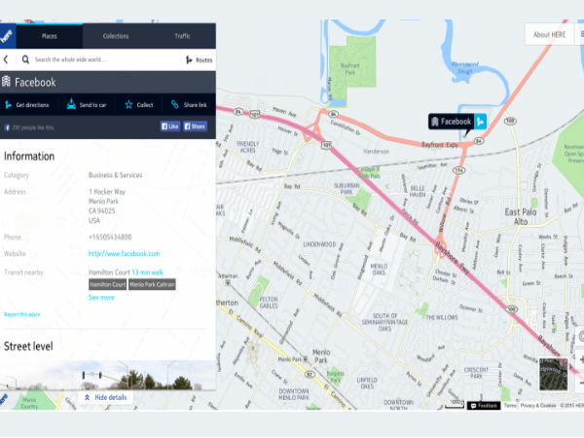Click the search magnifier icon

[x=25, y=59]
